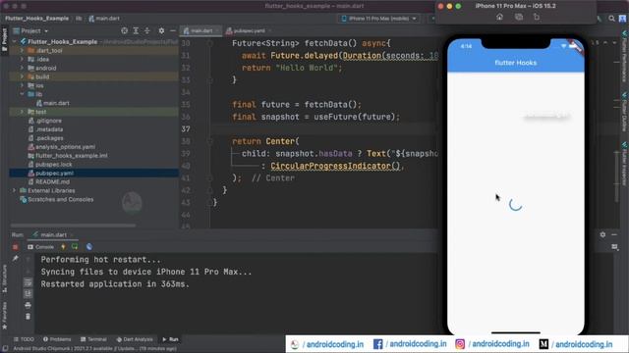
Task: Select the main.dart tab in Run panel
Action: click(53, 235)
